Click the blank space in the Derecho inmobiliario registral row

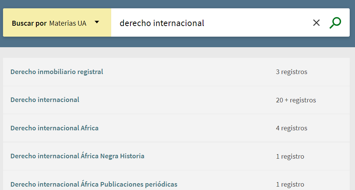point(189,72)
